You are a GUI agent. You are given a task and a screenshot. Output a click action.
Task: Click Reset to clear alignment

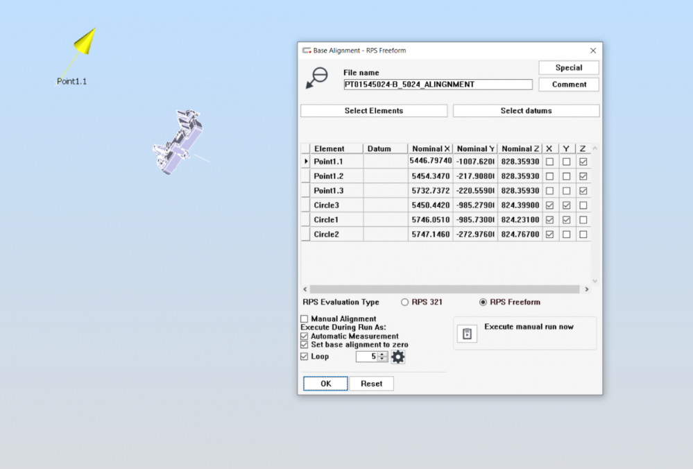(371, 384)
